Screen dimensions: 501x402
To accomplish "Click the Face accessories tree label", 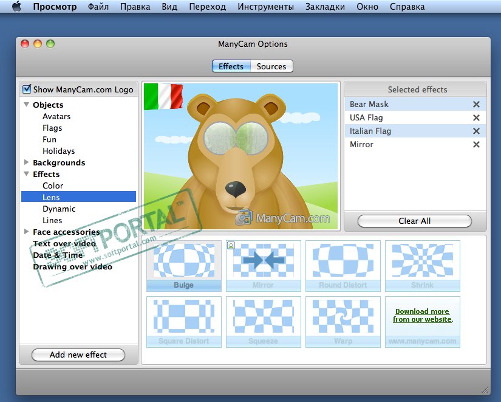I will [66, 232].
